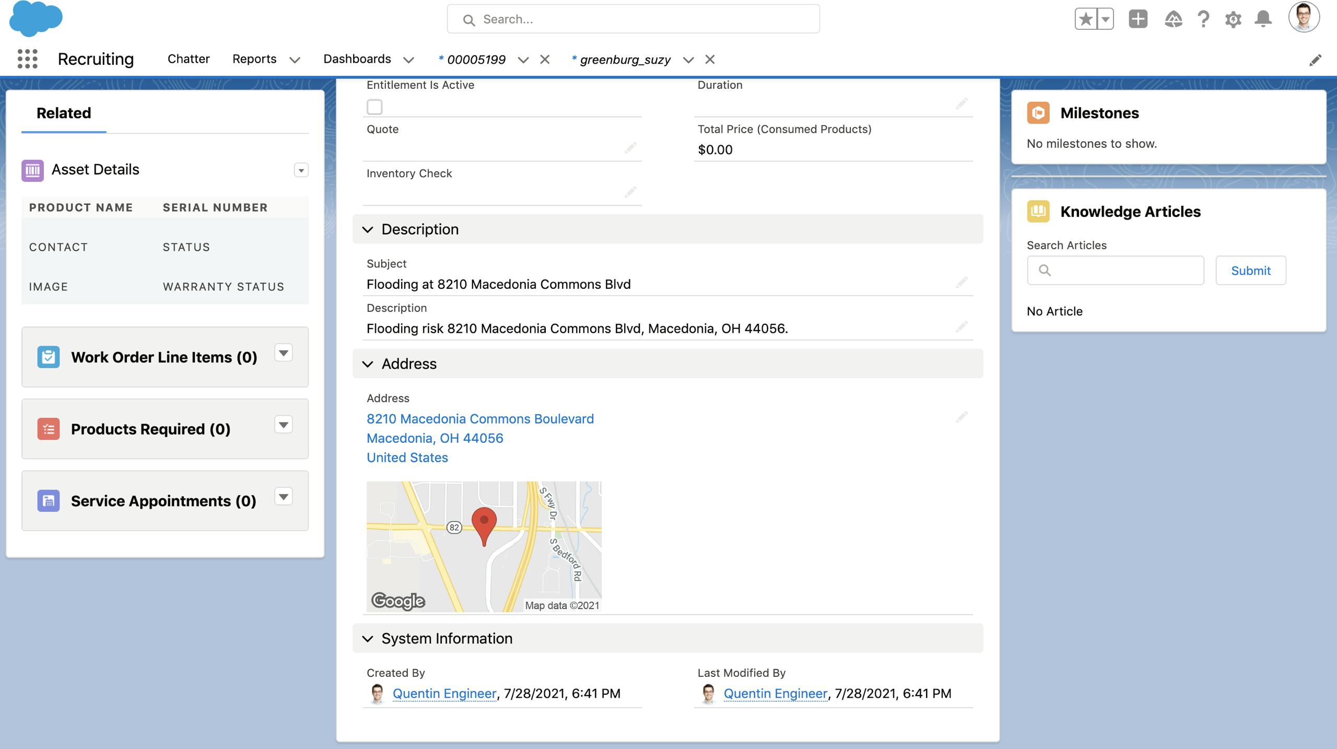
Task: Open Service Appointments dropdown arrow
Action: tap(284, 497)
